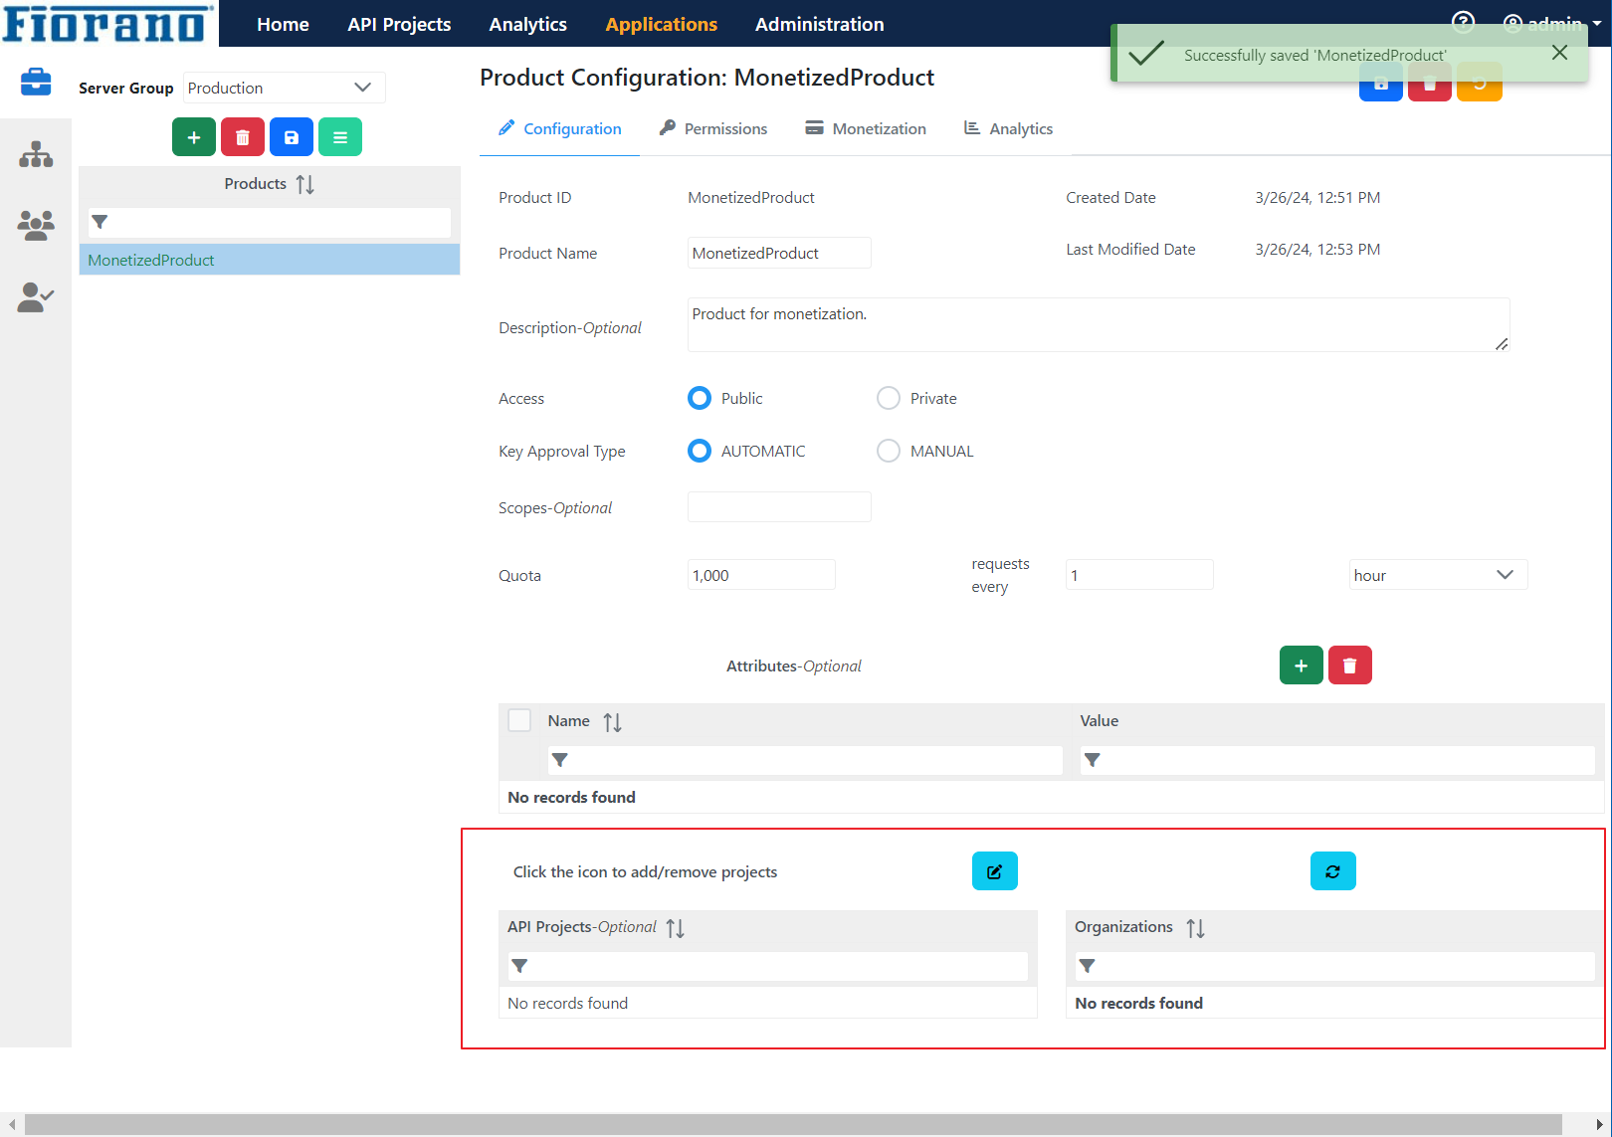Click the 'Product Configuration: MonetizedProduct' heading
Screen dimensions: 1612x1137
pyautogui.click(x=706, y=78)
